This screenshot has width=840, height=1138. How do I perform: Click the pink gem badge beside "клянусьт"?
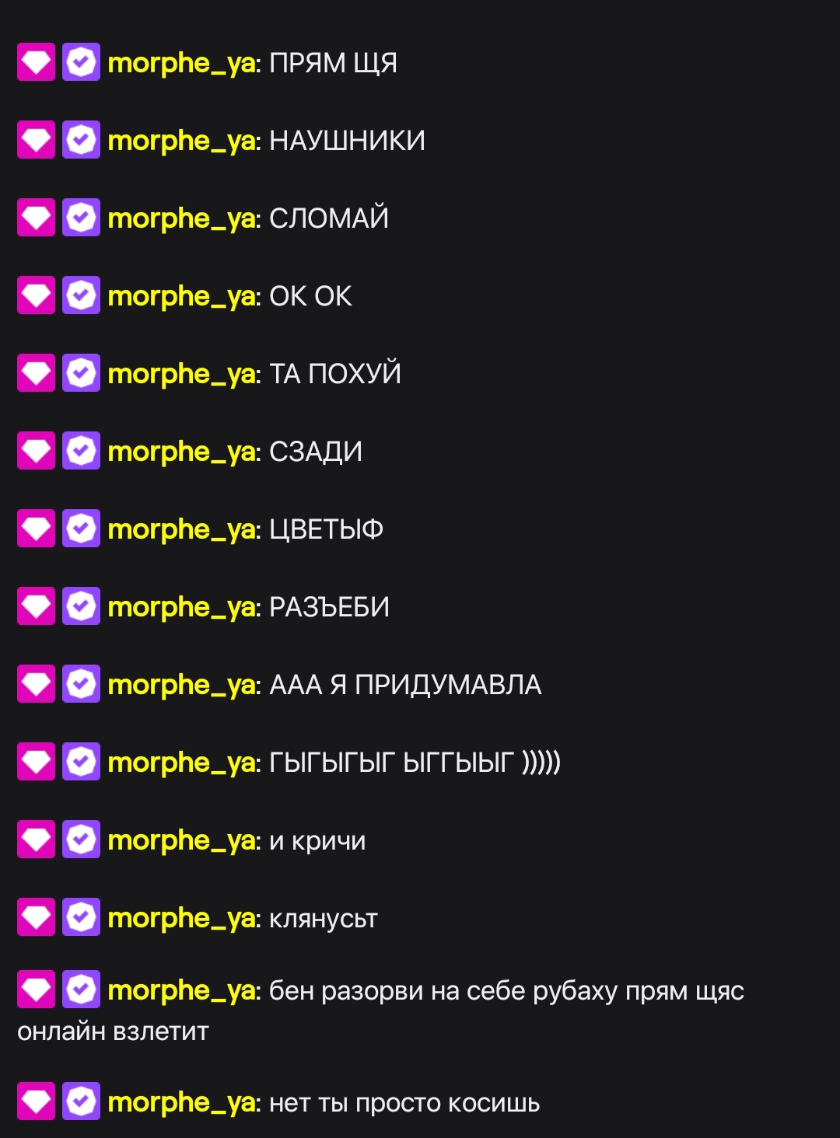(x=36, y=917)
